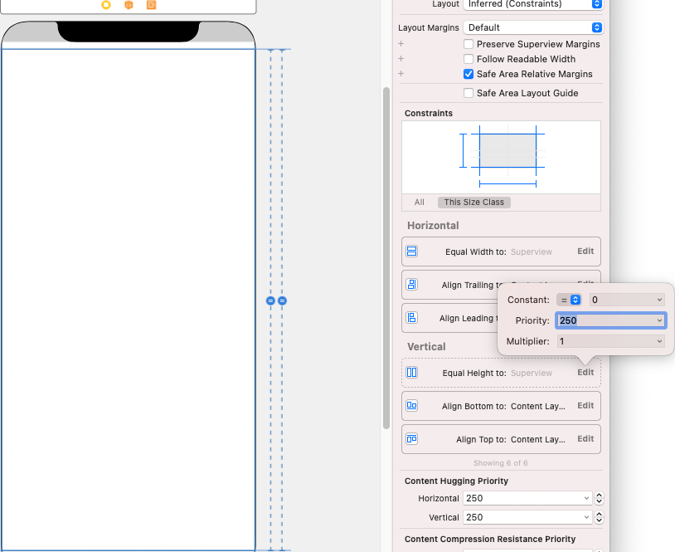Click plus next to Preserve Superview Margins
675x552 pixels.
pos(401,43)
